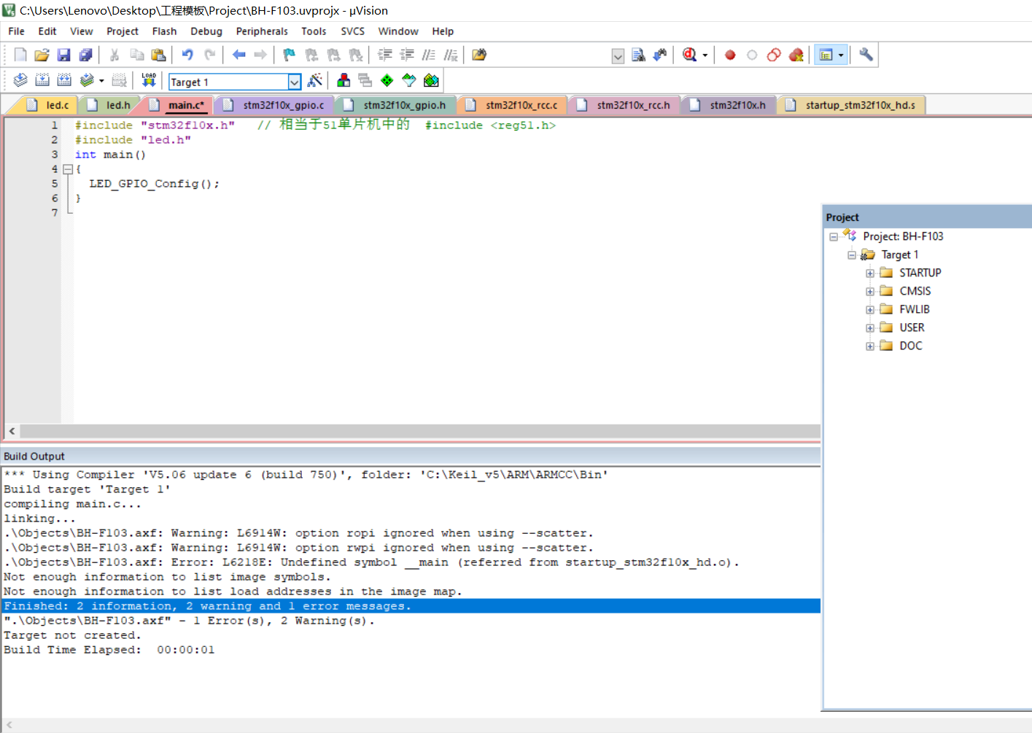Open the Target 1 dropdown list
1032x733 pixels.
(x=294, y=82)
